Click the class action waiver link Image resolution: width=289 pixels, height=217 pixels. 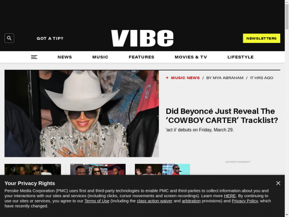tap(155, 201)
